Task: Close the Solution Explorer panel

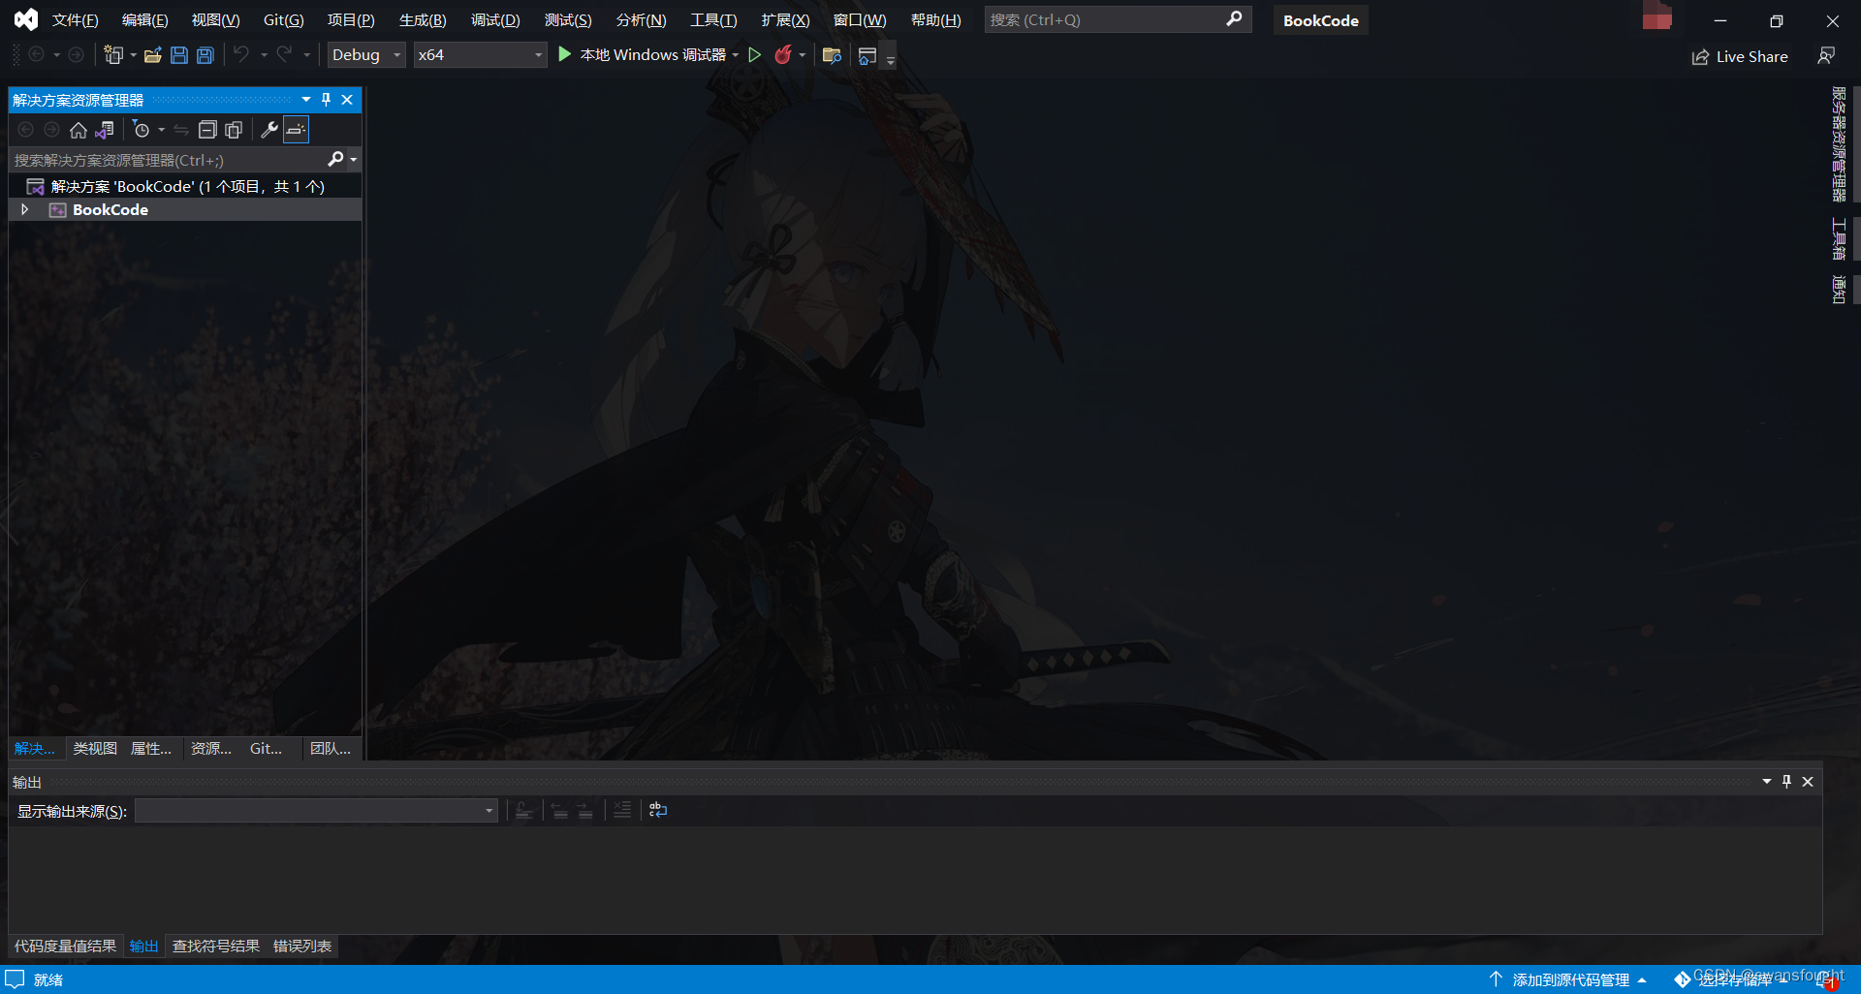Action: 347,99
